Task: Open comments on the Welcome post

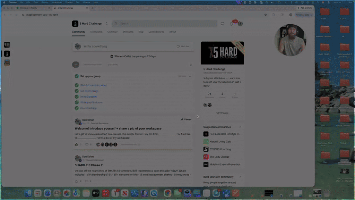Action: [87, 144]
